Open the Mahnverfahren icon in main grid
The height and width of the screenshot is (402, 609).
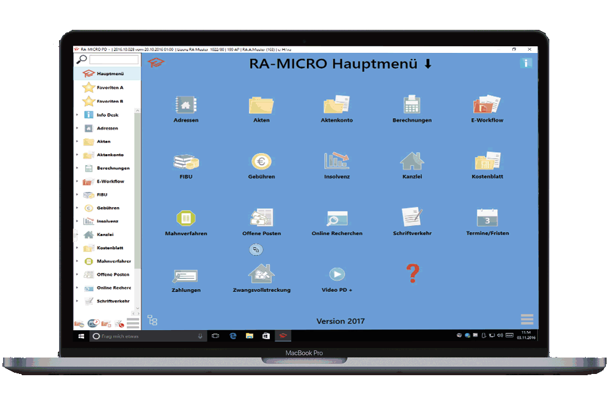tap(186, 218)
